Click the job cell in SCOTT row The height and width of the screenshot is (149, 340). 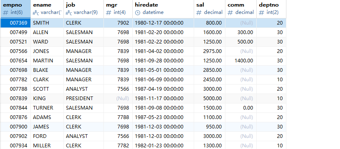coord(84,89)
